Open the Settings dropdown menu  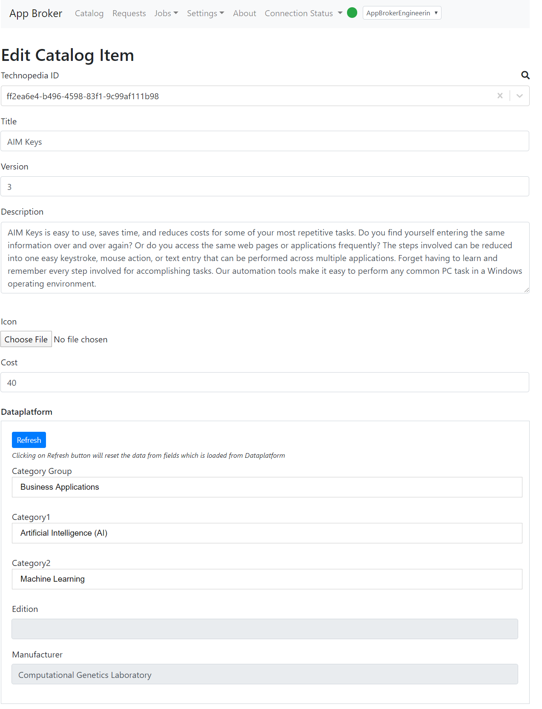205,13
